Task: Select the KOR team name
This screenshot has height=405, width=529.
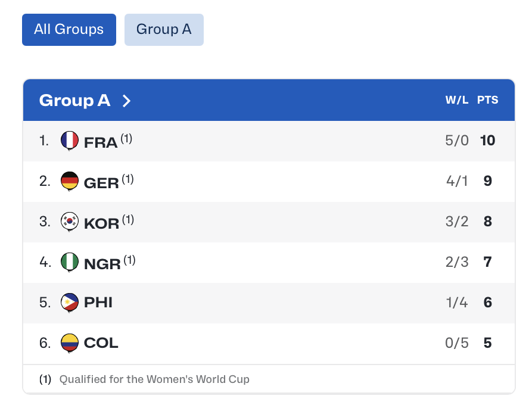Action: (102, 223)
